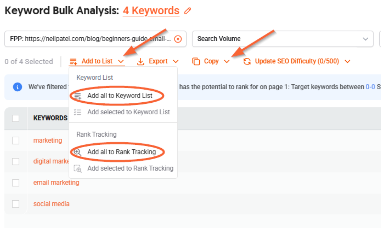
Task: Choose Add all to Rank Tracking
Action: [x=121, y=152]
